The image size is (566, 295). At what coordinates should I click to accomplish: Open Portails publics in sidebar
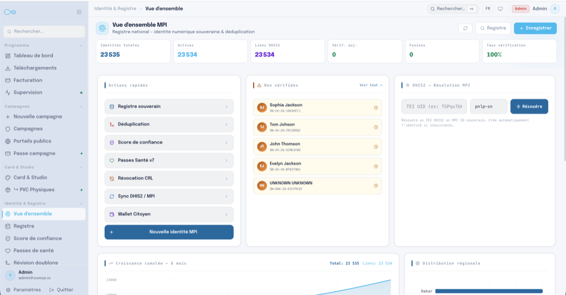[x=44, y=141]
